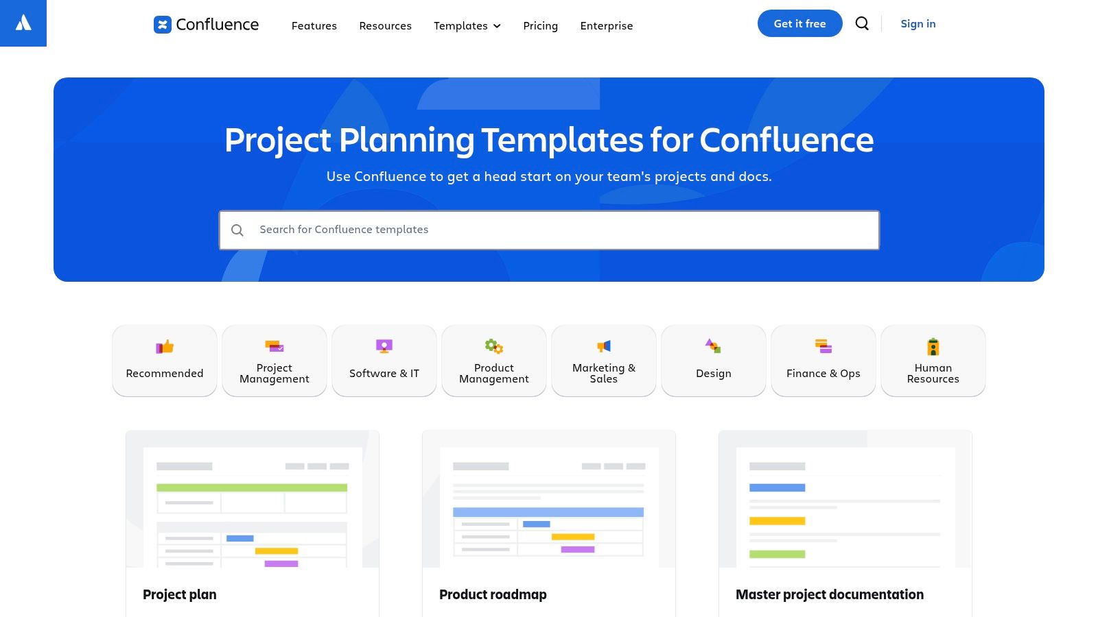Click the Sign in link

click(918, 24)
